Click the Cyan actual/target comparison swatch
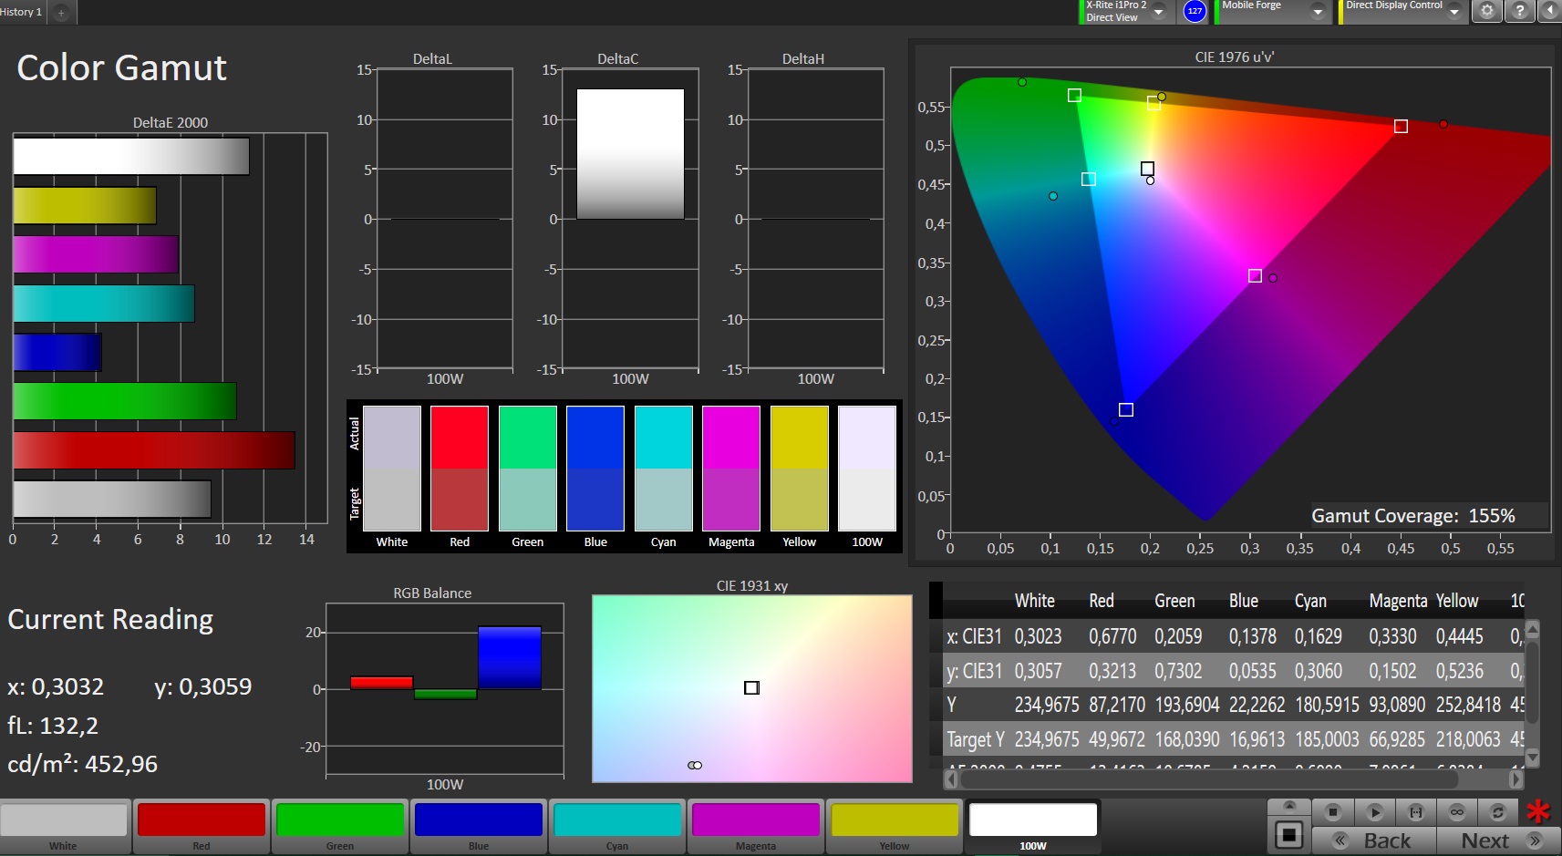 [664, 469]
